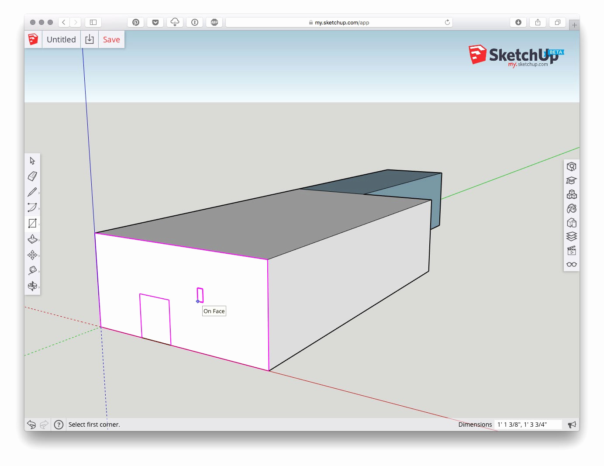Select the Tape Measure tool
The height and width of the screenshot is (466, 604).
pyautogui.click(x=32, y=270)
